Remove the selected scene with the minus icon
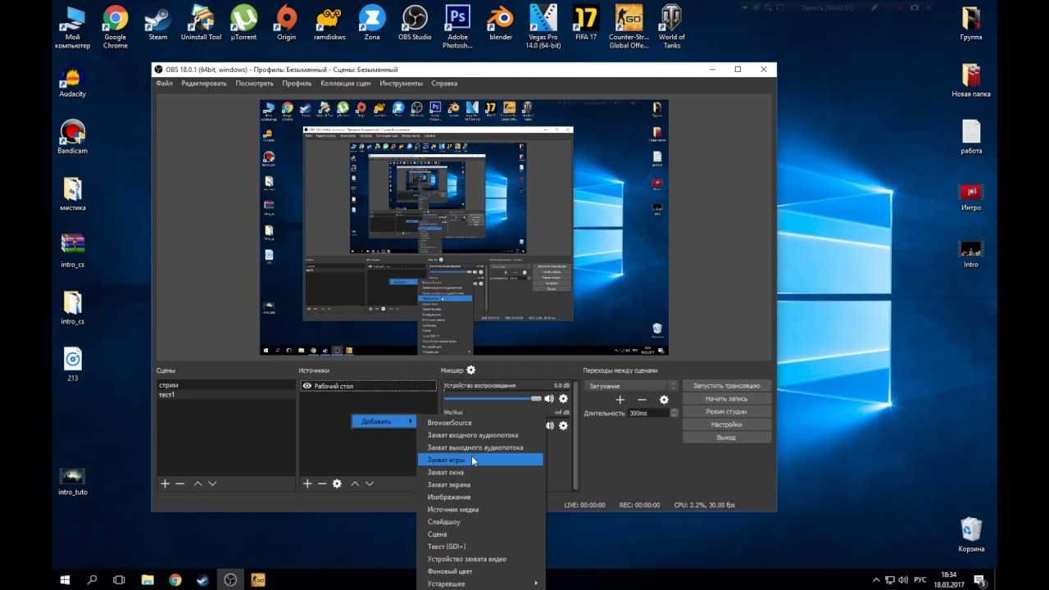Viewport: 1049px width, 590px height. click(x=180, y=483)
